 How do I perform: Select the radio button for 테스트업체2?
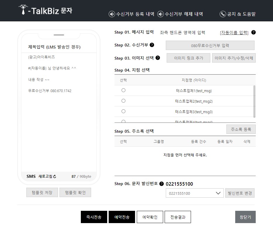(123, 101)
